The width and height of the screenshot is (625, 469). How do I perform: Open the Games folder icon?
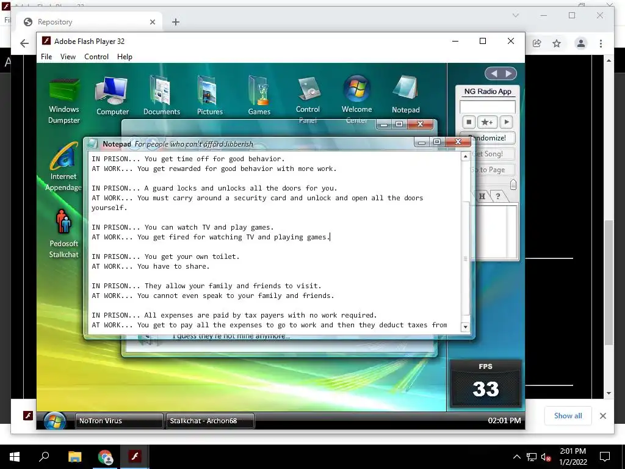click(259, 96)
